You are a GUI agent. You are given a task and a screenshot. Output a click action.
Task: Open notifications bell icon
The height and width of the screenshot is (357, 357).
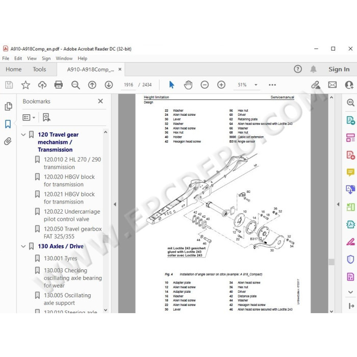314,69
